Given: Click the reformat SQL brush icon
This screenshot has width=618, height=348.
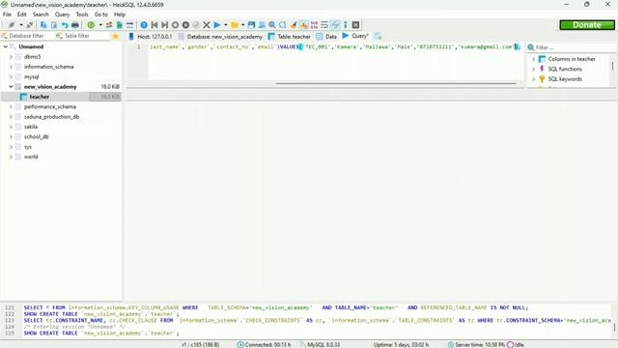Looking at the screenshot, I should point(294,25).
